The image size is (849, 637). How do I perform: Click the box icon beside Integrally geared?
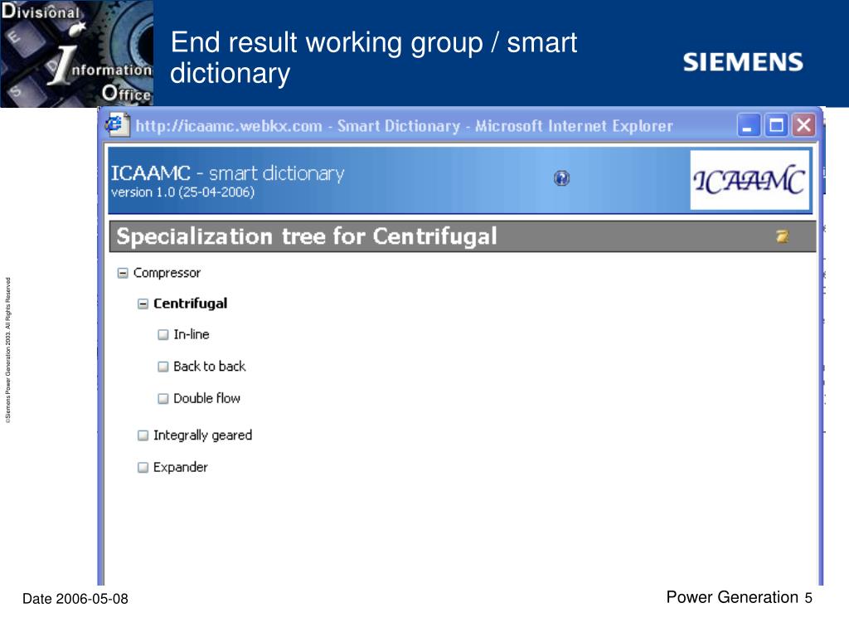point(143,435)
